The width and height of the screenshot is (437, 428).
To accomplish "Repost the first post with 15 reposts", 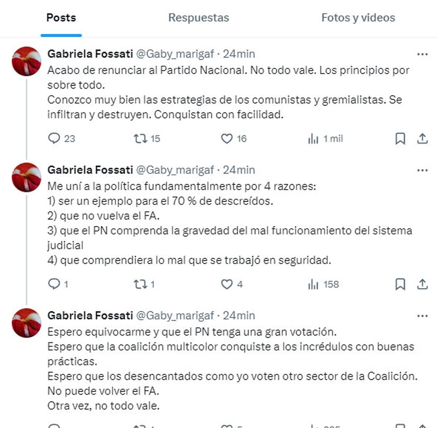I will (x=140, y=139).
